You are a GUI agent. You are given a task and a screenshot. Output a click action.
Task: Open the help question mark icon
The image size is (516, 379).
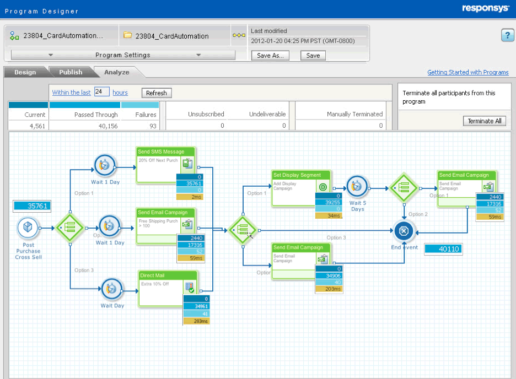point(507,35)
